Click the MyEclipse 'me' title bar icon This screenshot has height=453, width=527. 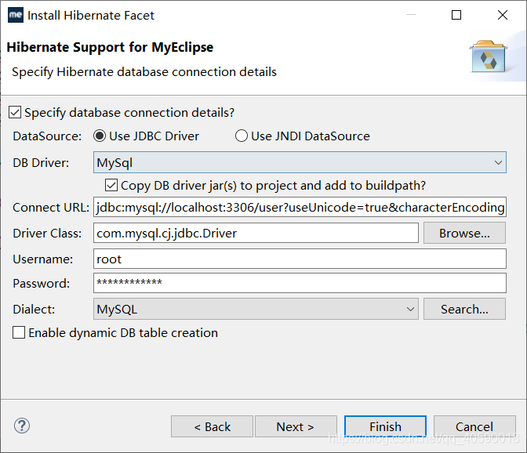click(16, 15)
